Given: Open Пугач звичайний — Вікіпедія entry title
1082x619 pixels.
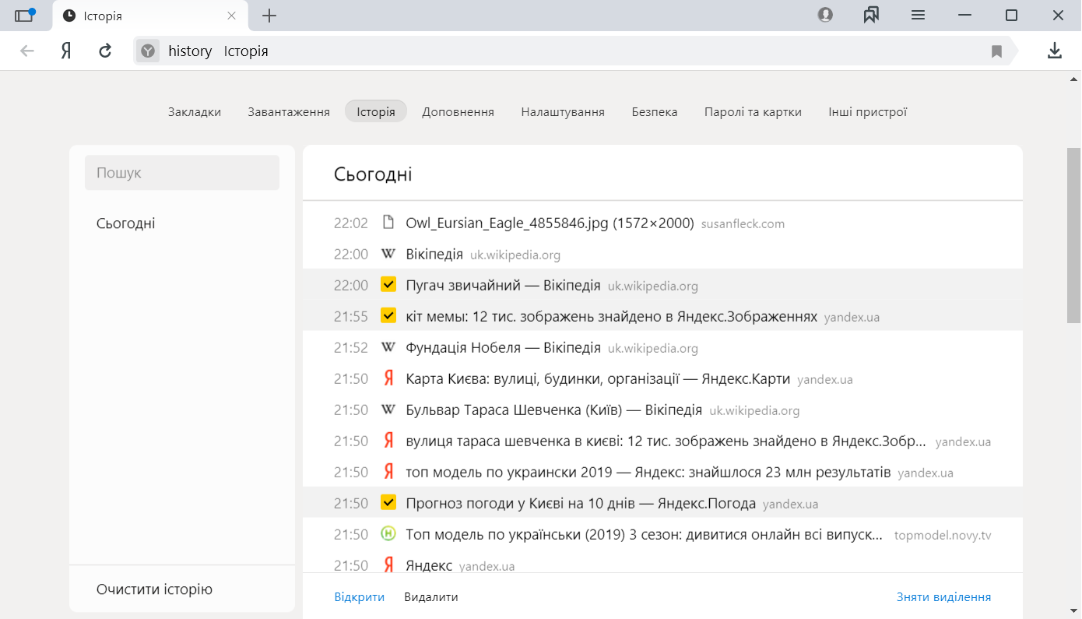Looking at the screenshot, I should pyautogui.click(x=503, y=286).
